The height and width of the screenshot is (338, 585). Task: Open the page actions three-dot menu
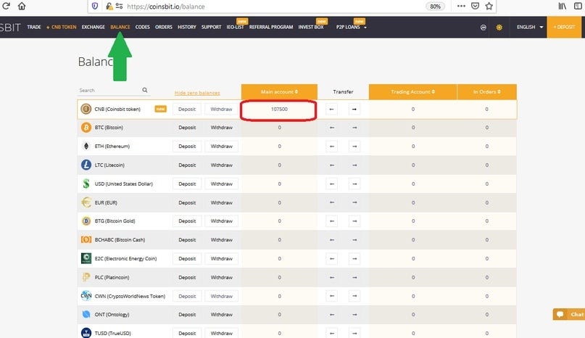point(461,6)
